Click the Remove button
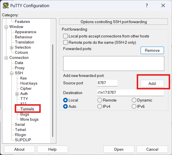The width and height of the screenshot is (172, 155). [x=152, y=50]
